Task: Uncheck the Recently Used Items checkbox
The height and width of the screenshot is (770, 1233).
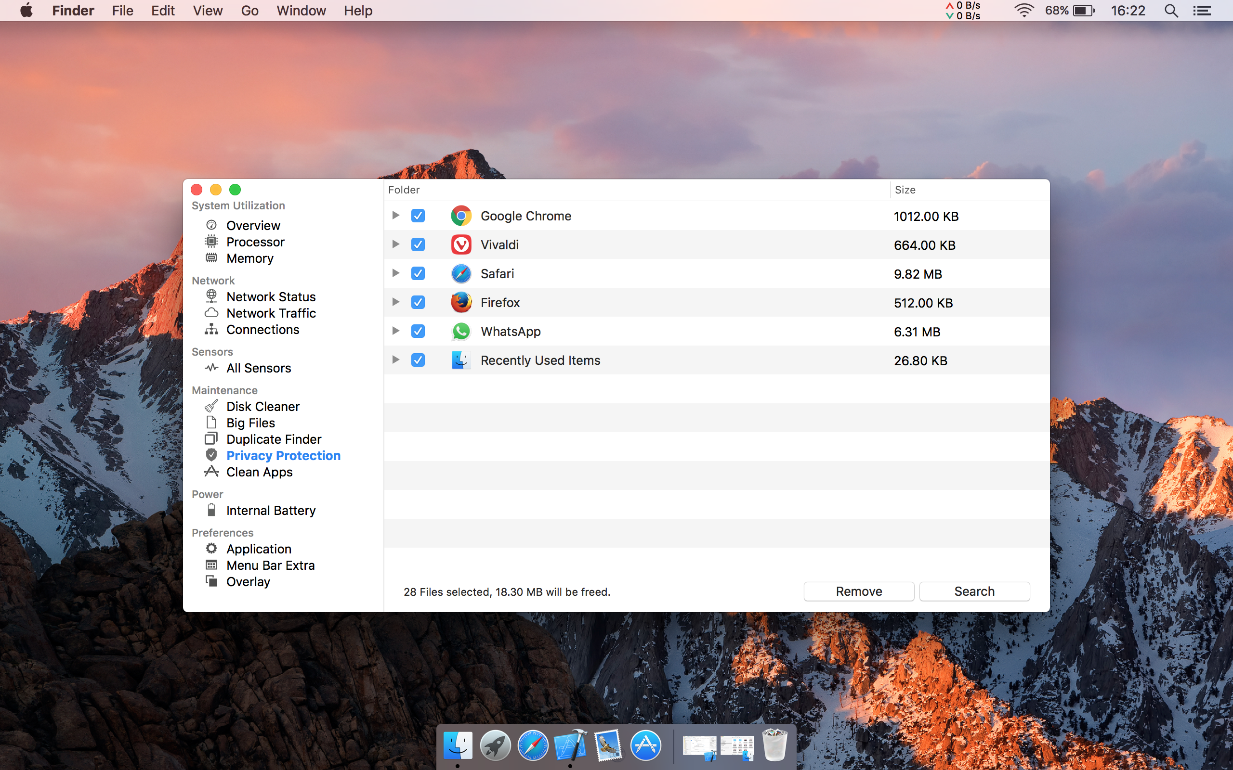Action: click(x=418, y=360)
